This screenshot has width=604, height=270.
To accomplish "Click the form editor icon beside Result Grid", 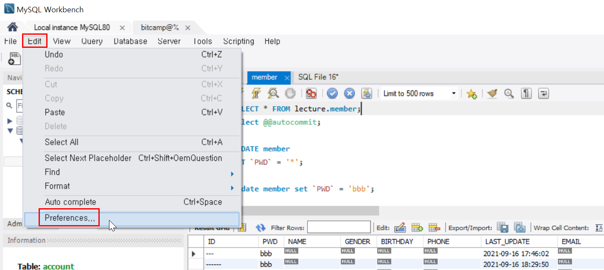I will 242,228.
